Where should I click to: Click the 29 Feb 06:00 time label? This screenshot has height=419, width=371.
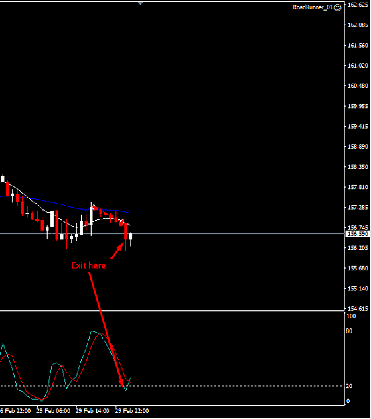pyautogui.click(x=54, y=411)
